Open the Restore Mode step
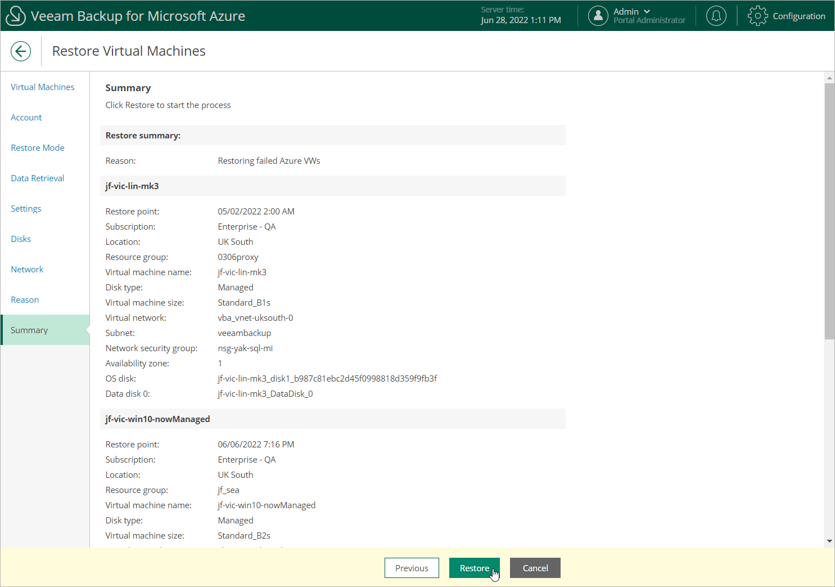Viewport: 835px width, 587px height. [x=38, y=147]
